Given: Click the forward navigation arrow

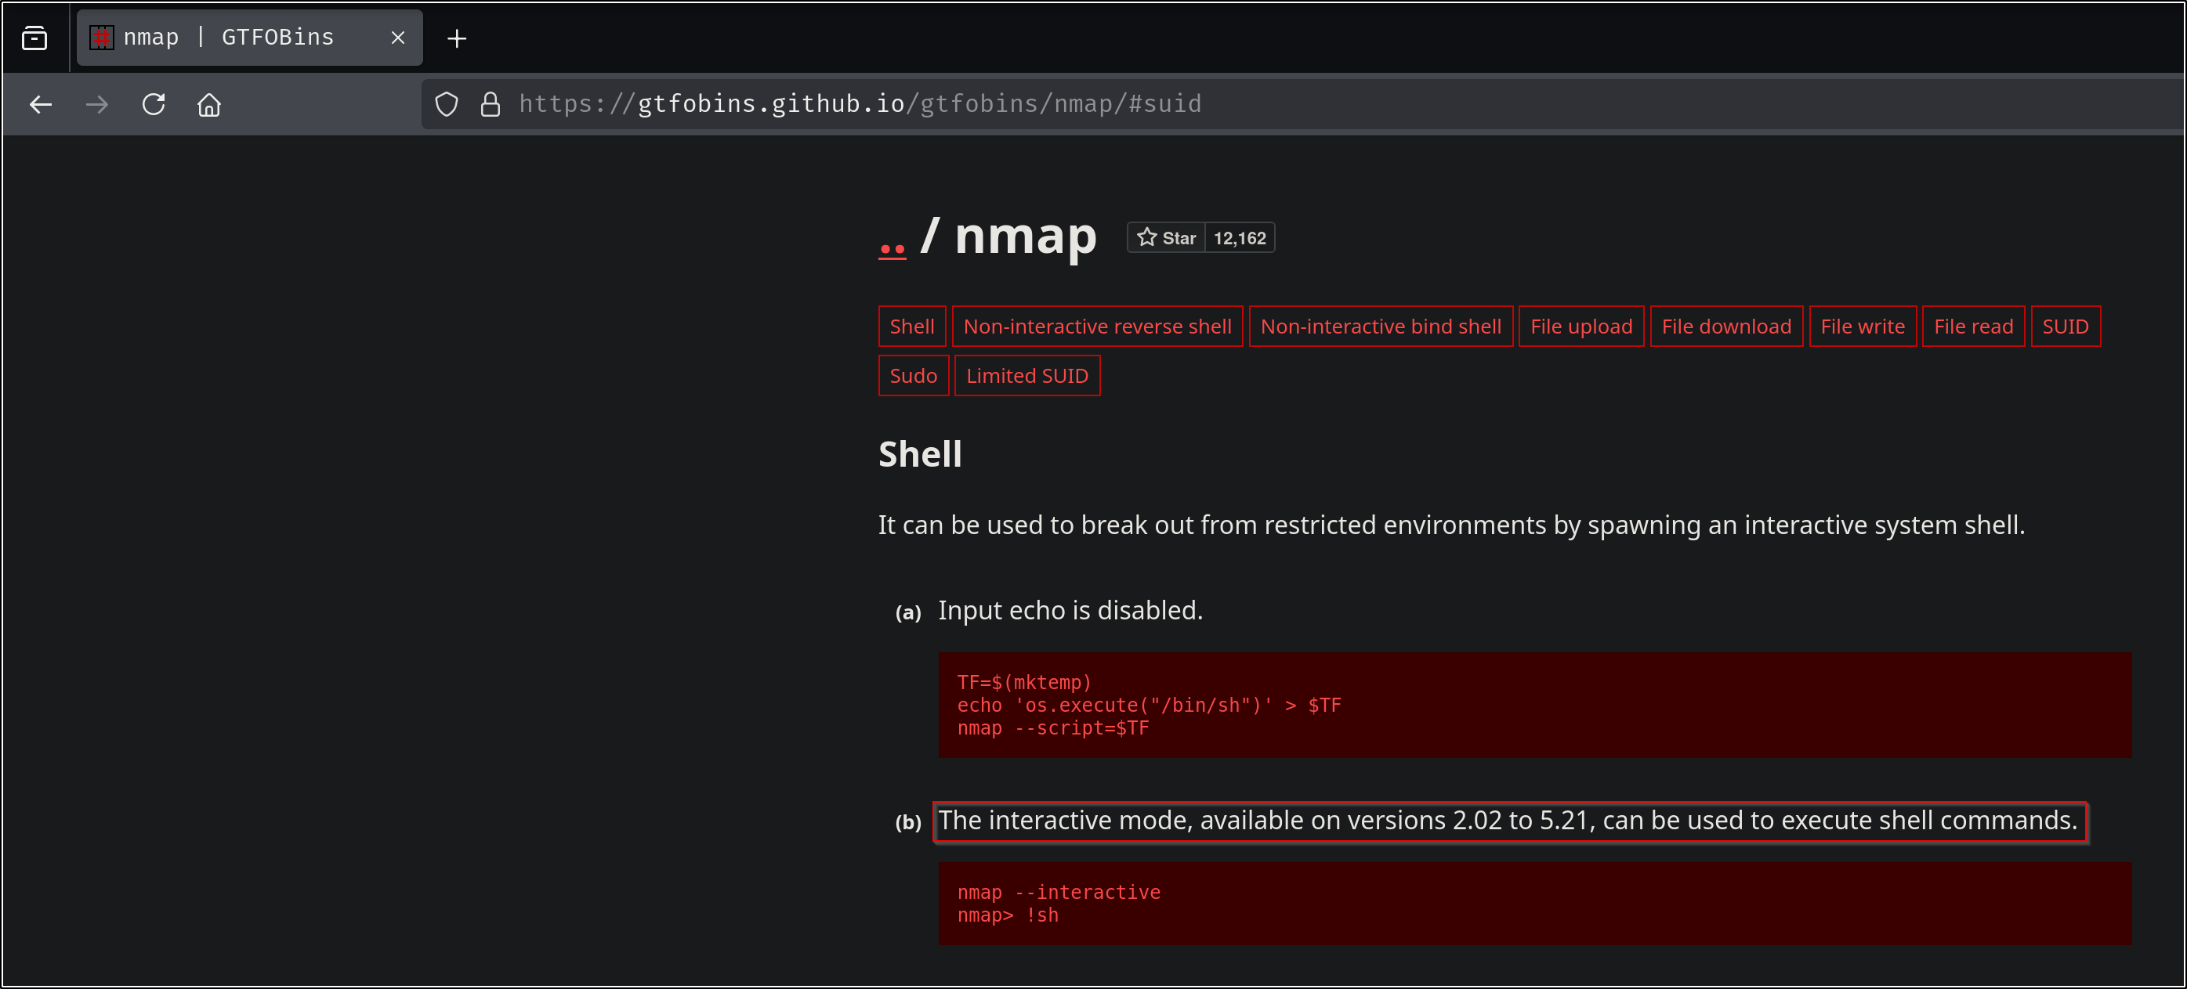Looking at the screenshot, I should coord(98,104).
